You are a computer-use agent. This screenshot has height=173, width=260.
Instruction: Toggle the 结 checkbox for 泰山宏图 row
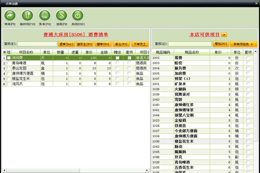(x=9, y=68)
